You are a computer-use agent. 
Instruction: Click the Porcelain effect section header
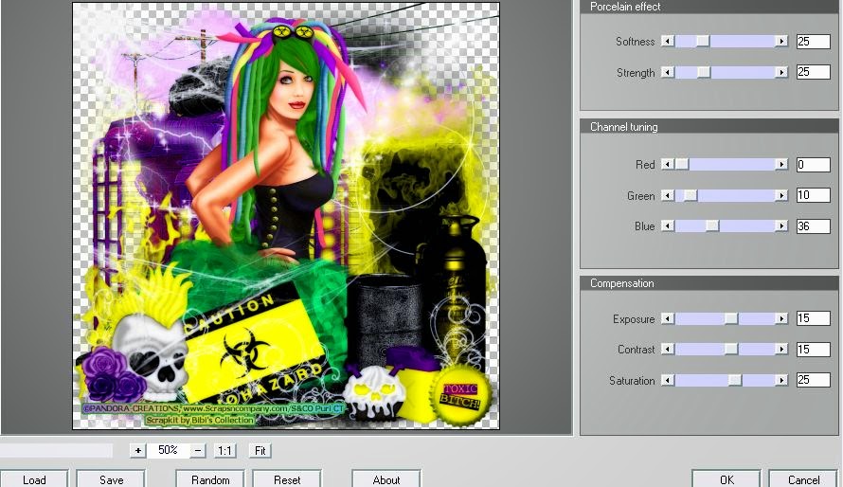coord(709,7)
